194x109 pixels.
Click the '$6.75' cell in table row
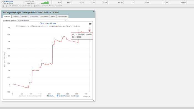pos(78,2)
